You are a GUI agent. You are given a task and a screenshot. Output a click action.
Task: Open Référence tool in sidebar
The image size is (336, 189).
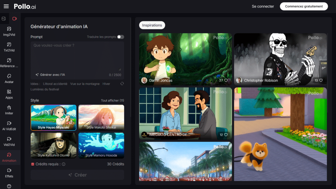pyautogui.click(x=9, y=63)
